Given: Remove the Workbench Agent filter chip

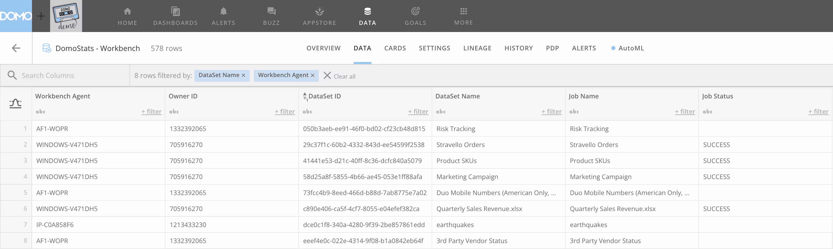Looking at the screenshot, I should (x=312, y=75).
